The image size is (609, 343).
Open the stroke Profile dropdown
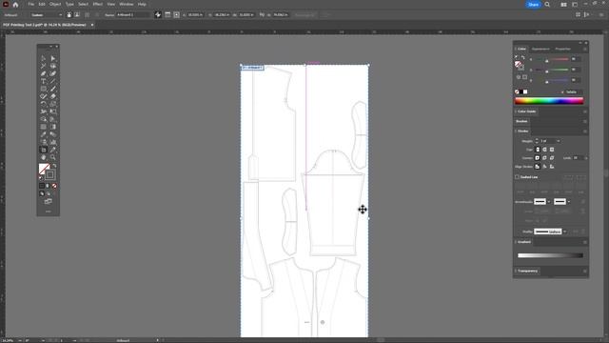click(x=564, y=232)
